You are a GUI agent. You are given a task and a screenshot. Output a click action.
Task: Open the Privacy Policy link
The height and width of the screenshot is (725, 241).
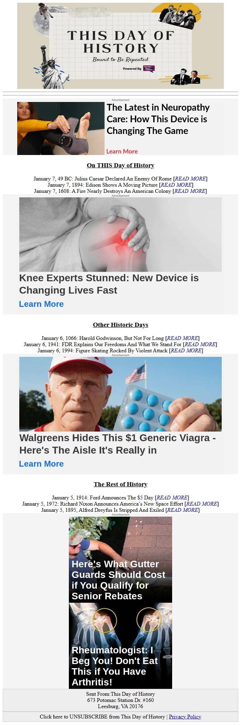tap(185, 717)
